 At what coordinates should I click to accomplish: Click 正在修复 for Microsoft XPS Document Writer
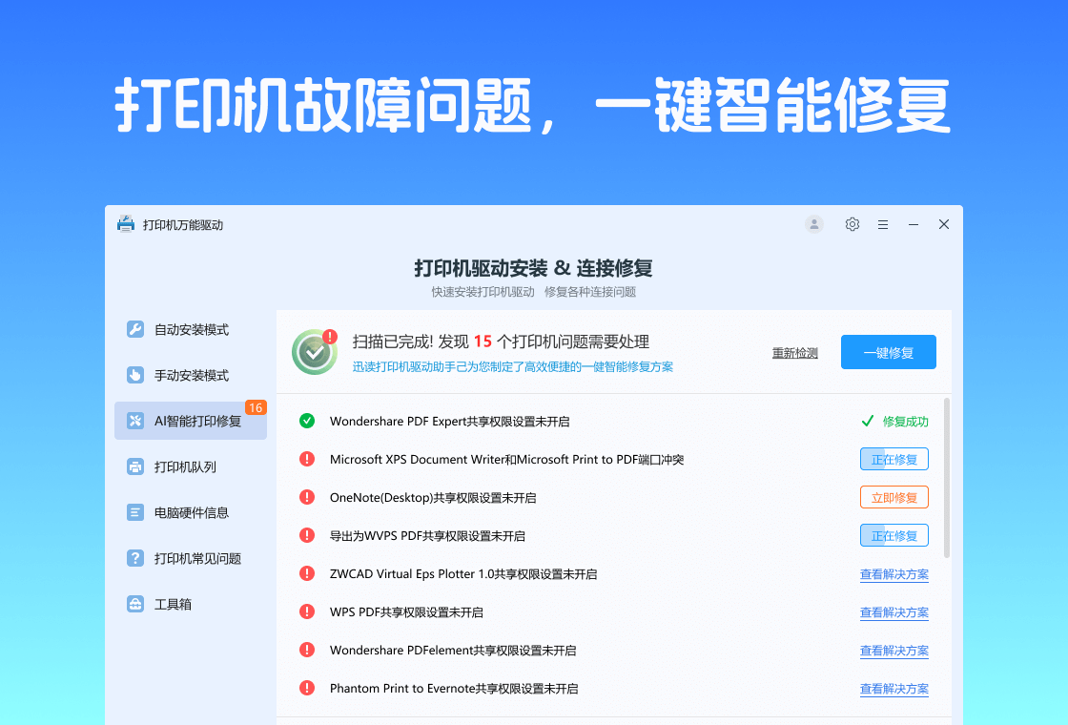click(894, 459)
